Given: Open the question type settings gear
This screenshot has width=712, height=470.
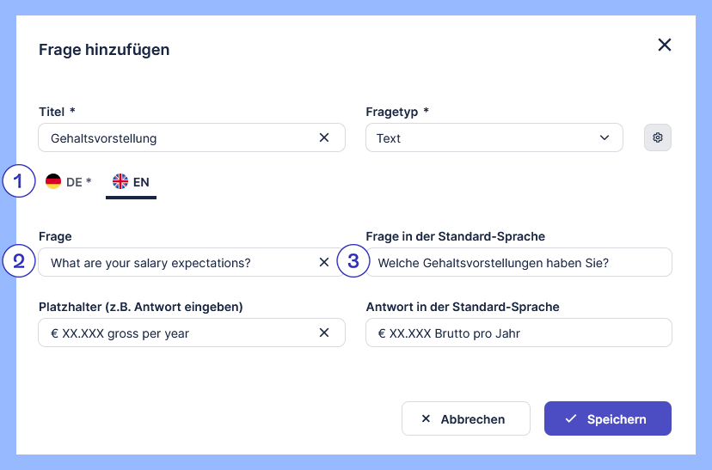Looking at the screenshot, I should point(658,137).
